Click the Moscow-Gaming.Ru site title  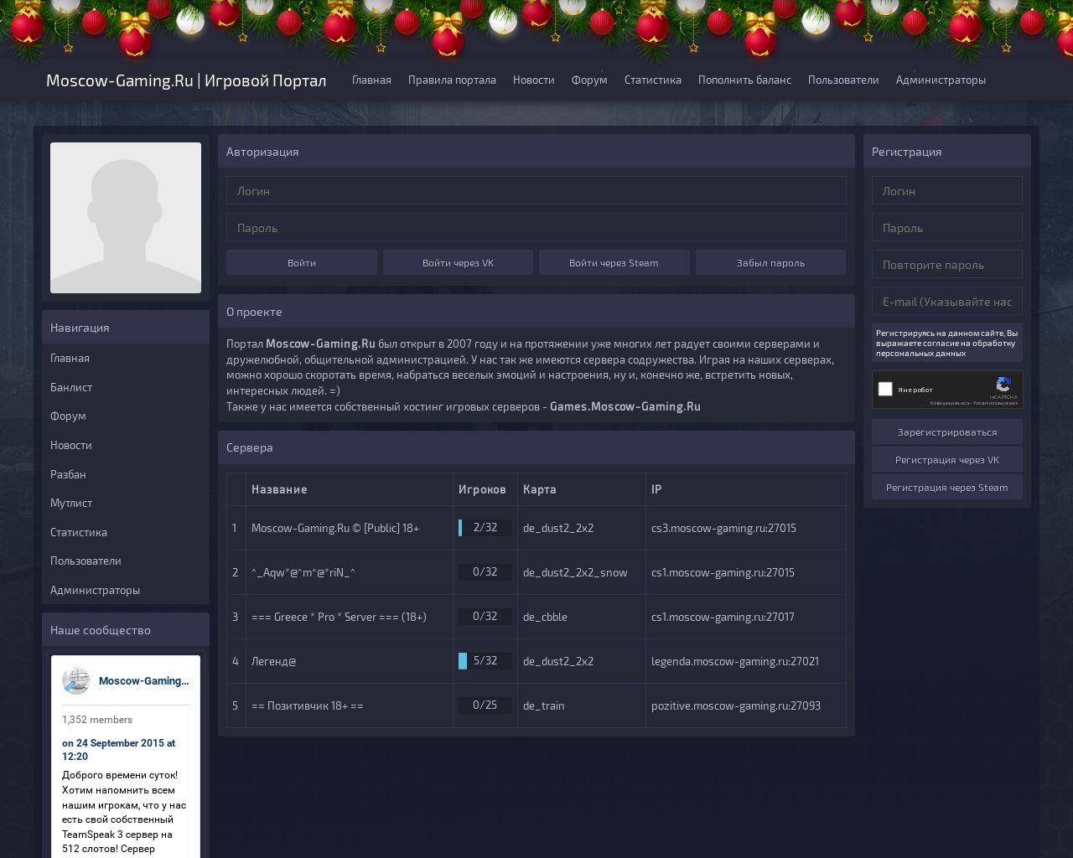coord(186,80)
